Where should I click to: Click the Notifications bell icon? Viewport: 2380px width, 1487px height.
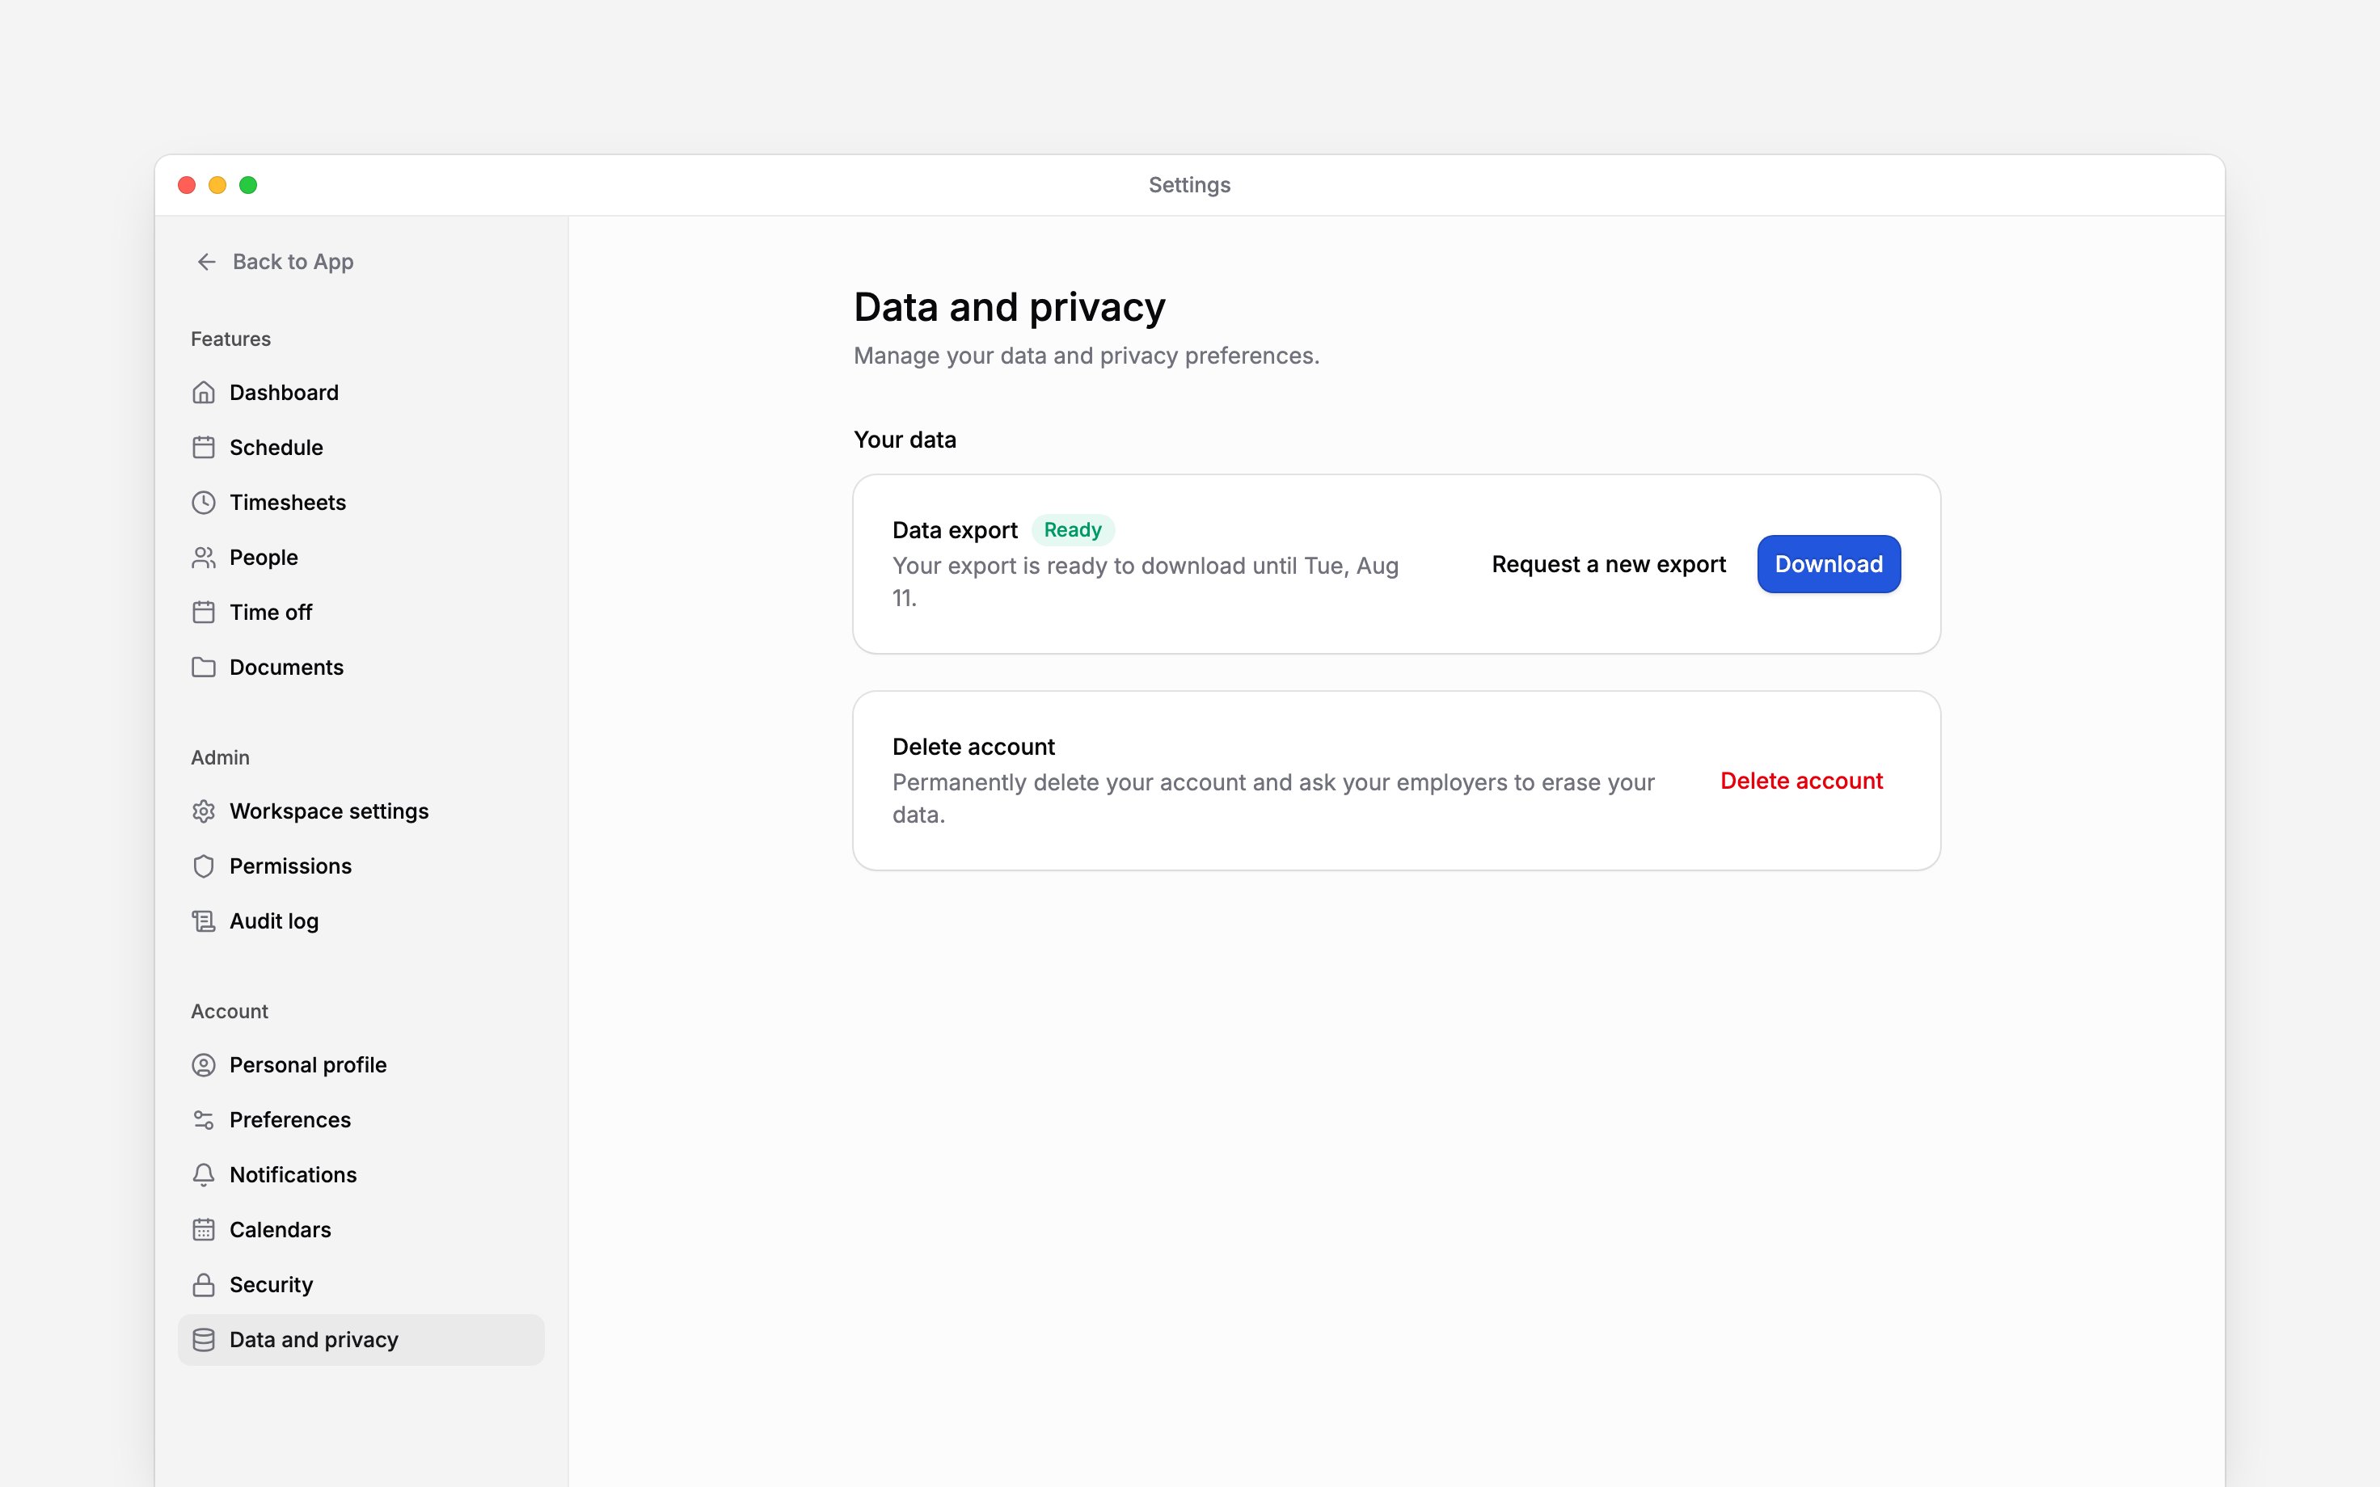(x=204, y=1175)
